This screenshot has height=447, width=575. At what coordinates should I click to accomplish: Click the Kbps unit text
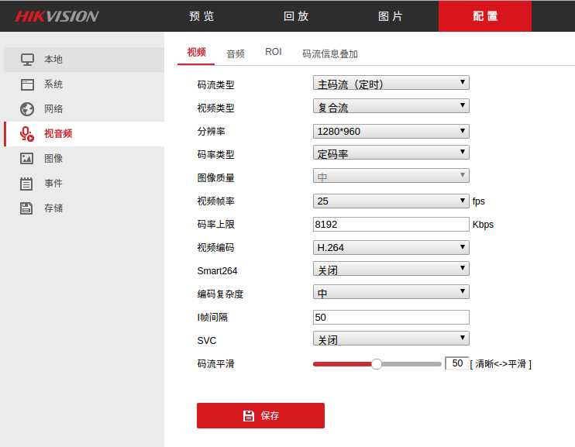tap(483, 225)
